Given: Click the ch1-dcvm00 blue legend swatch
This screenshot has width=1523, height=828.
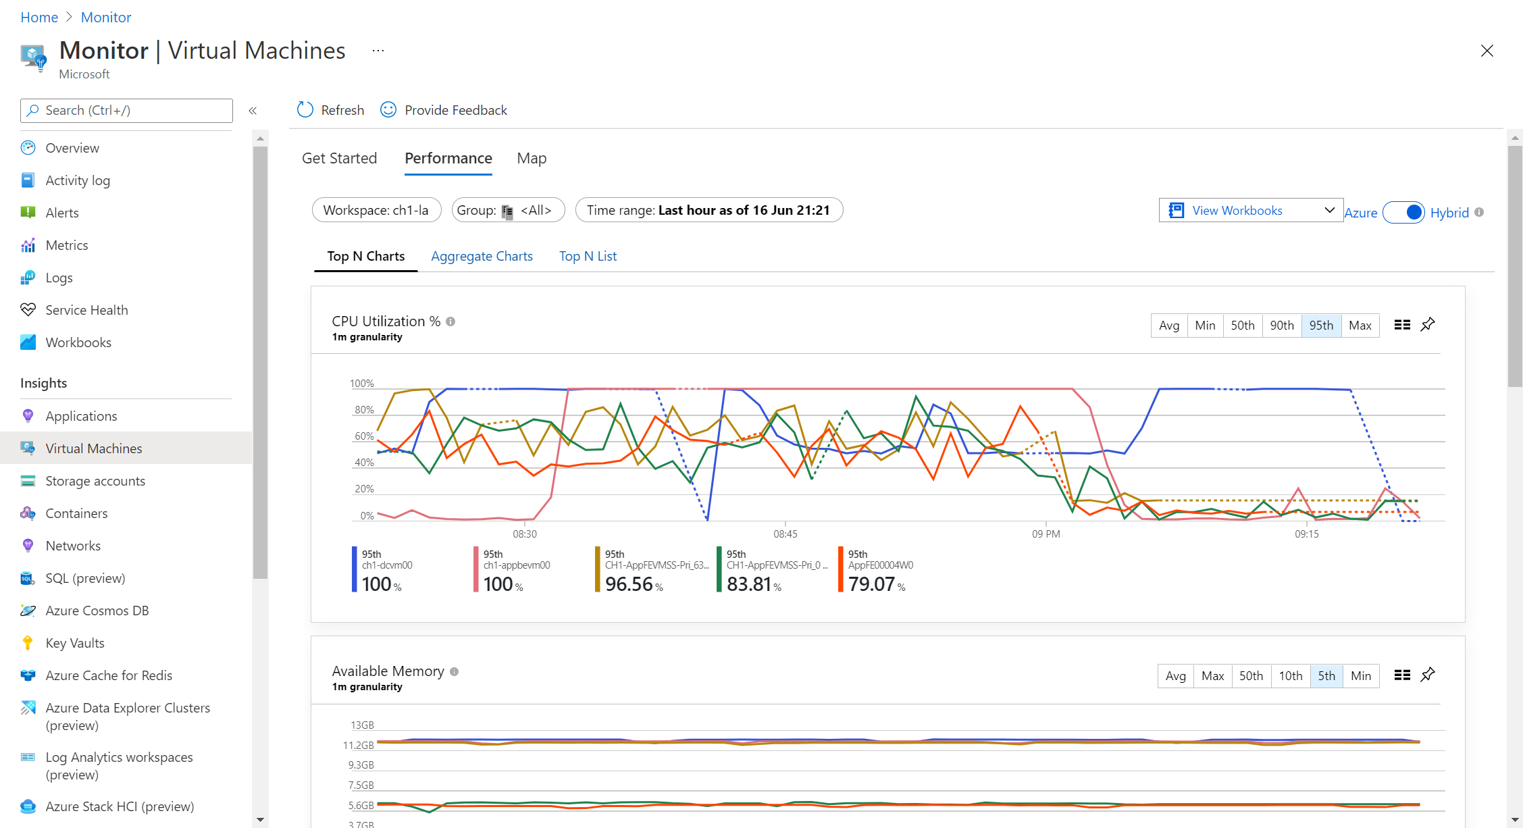Looking at the screenshot, I should coord(355,569).
